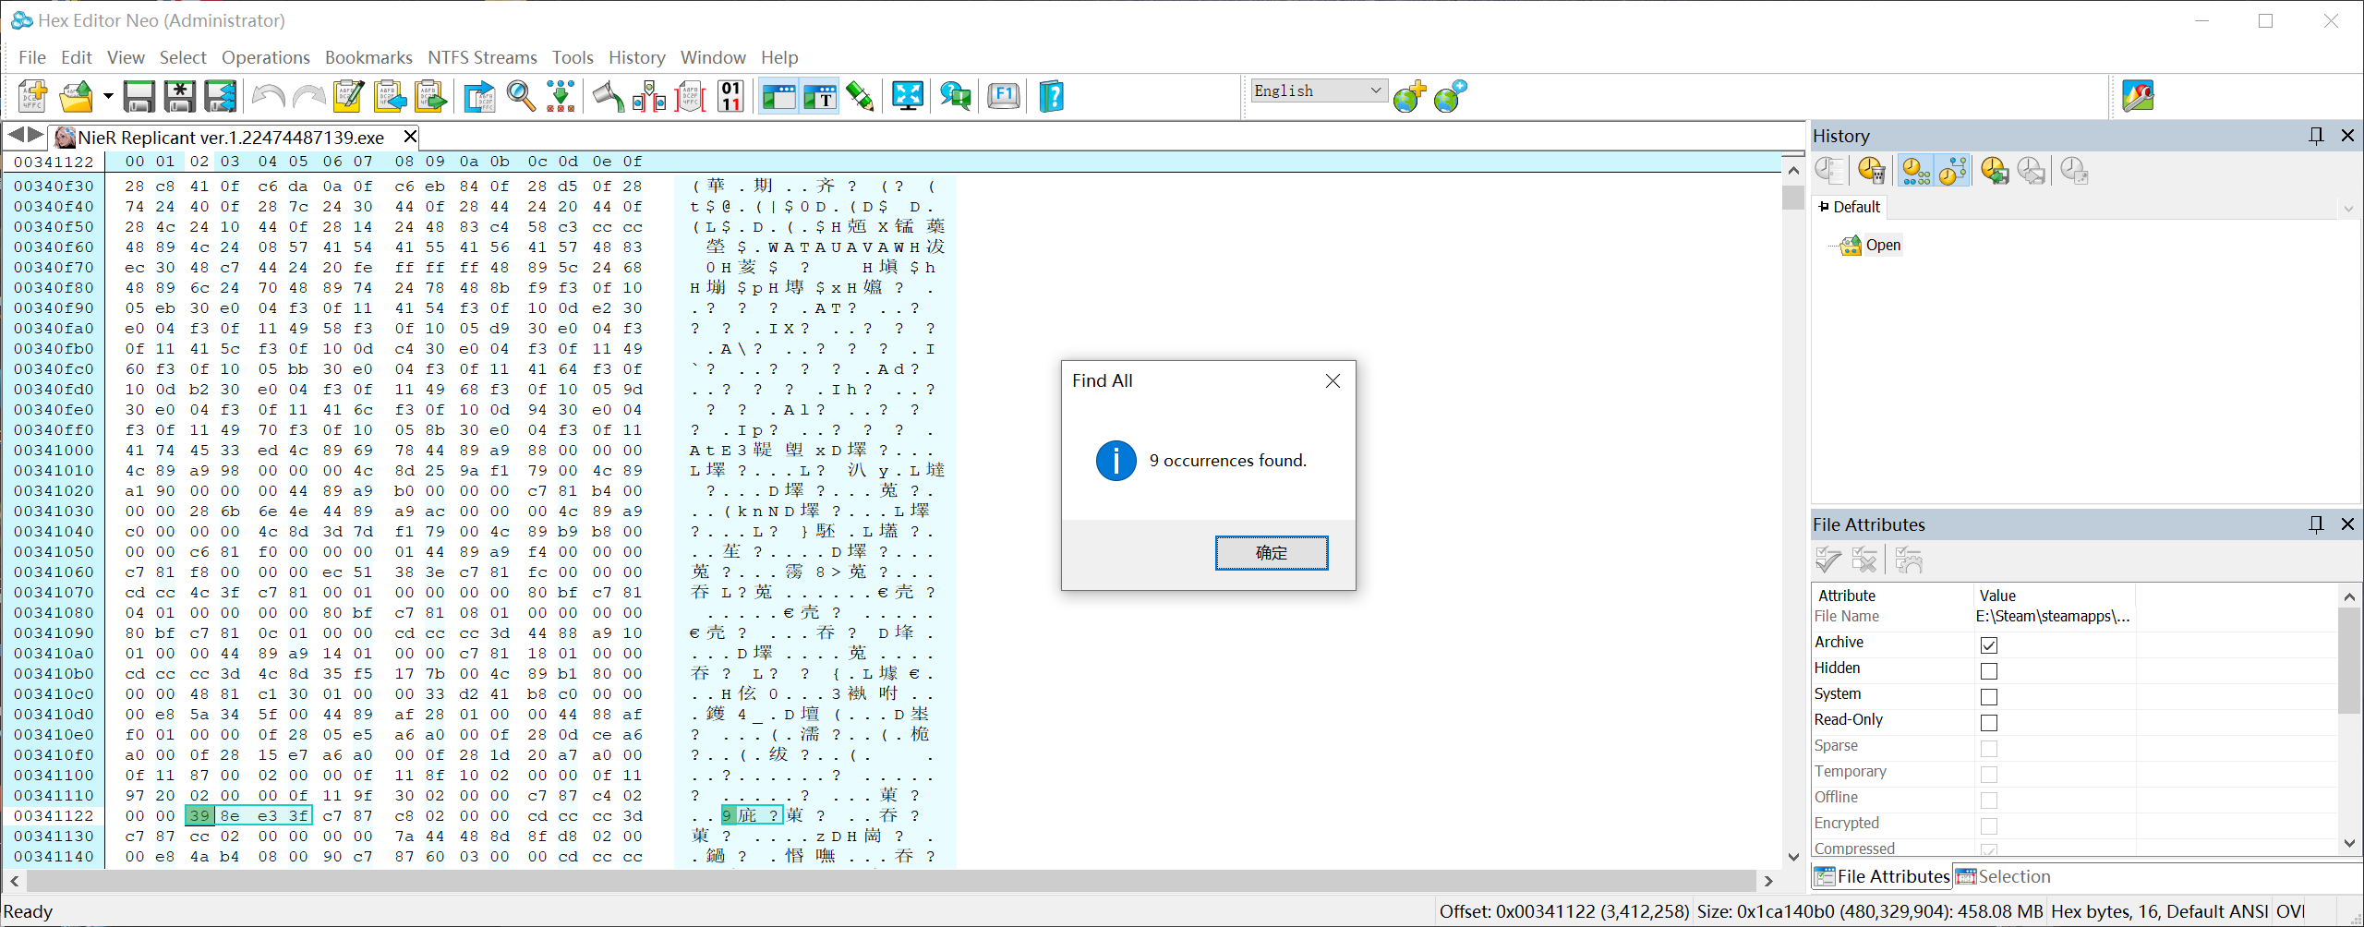
Task: Check the Read-Only attribute checkbox
Action: (1989, 722)
